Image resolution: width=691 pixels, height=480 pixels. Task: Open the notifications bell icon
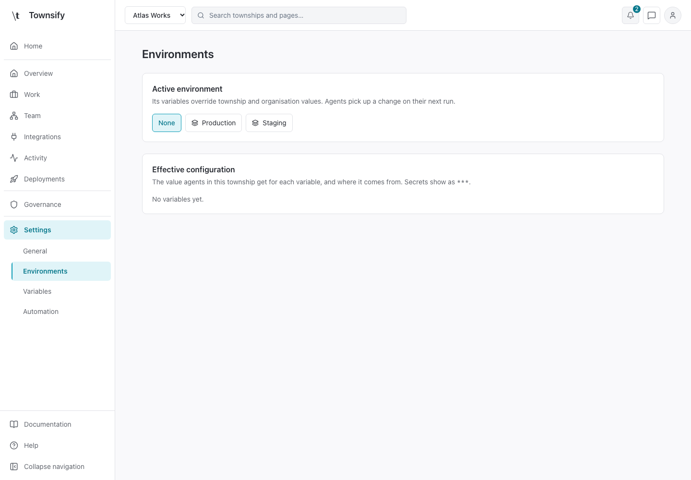point(631,15)
